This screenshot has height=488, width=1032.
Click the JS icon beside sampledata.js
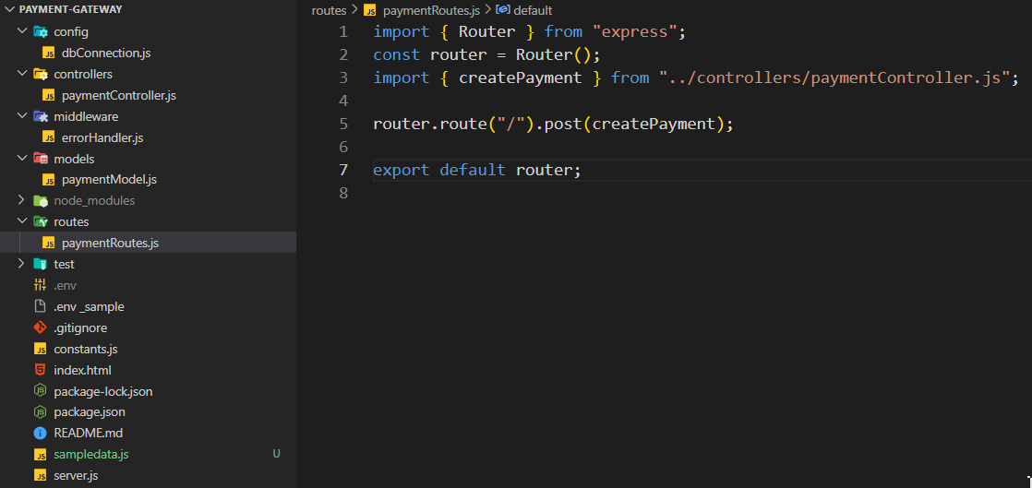(40, 455)
